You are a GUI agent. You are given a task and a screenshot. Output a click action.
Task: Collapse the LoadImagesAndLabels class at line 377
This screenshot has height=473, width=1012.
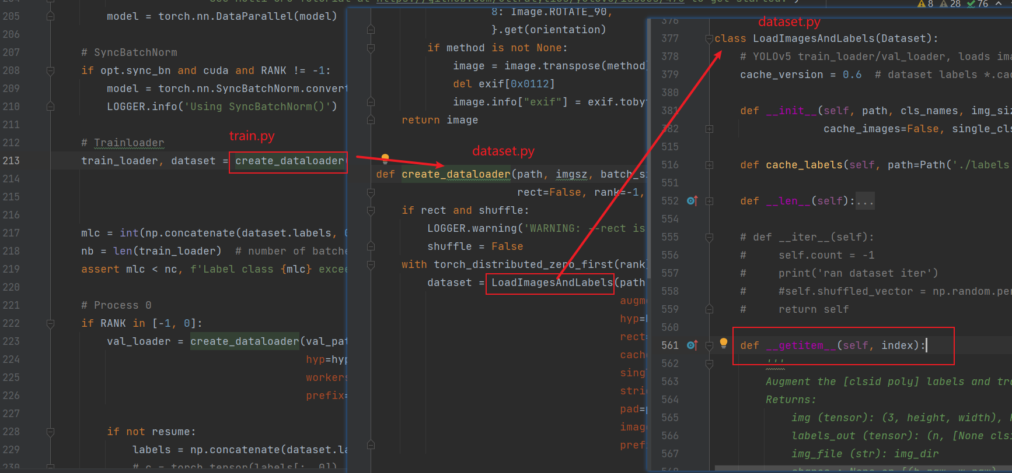click(710, 39)
